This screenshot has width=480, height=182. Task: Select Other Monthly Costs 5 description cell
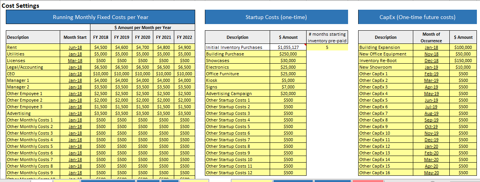click(33, 146)
